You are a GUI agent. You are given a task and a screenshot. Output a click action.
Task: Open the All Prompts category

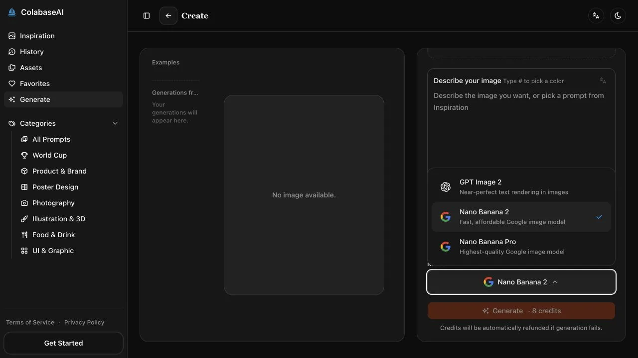coord(69,139)
